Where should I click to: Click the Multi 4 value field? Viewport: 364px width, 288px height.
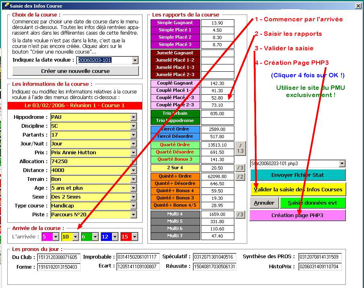(x=217, y=214)
